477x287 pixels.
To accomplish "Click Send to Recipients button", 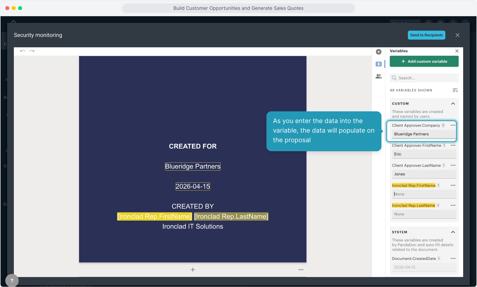I will coord(426,35).
